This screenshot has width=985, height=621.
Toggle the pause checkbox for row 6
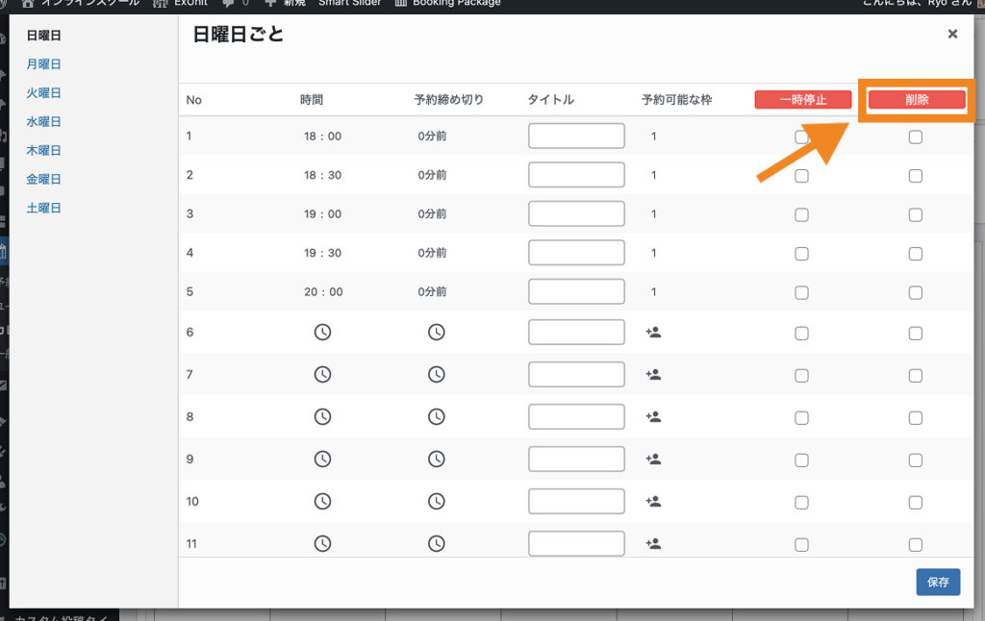(801, 333)
